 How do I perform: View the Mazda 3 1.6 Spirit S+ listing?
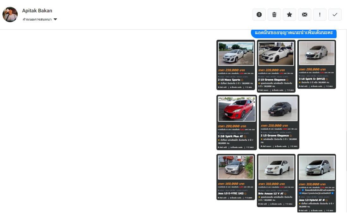coord(317,64)
